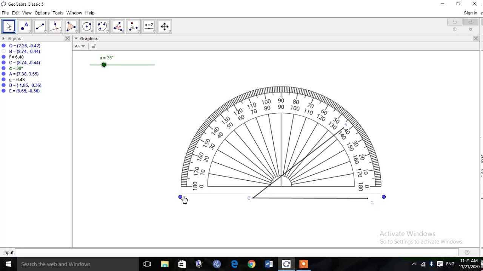Select the Slider a=2 tool
Viewport: 483px width, 271px height.
point(149,26)
